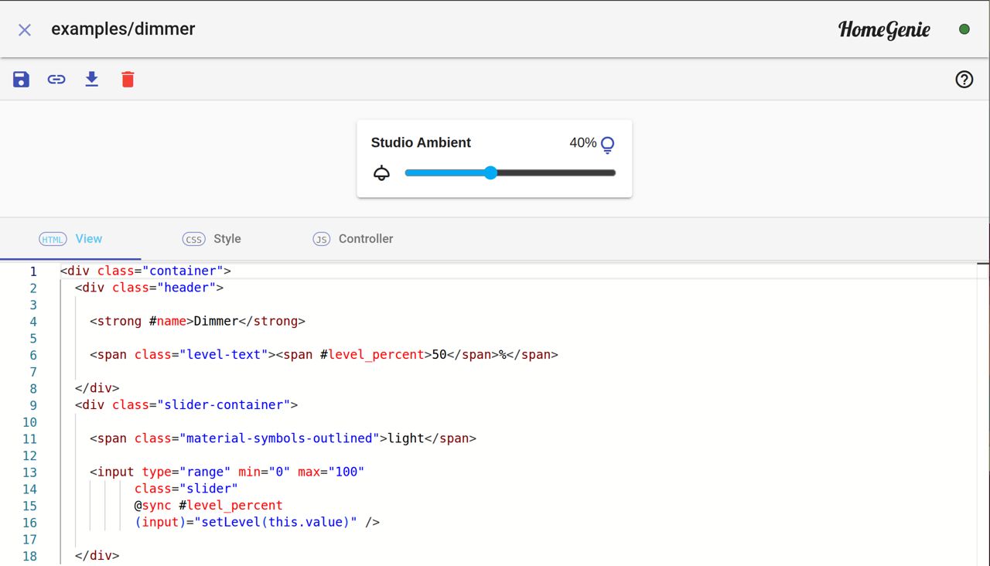Click the save floppy disk icon
Screen dimensions: 990x566
tap(21, 79)
